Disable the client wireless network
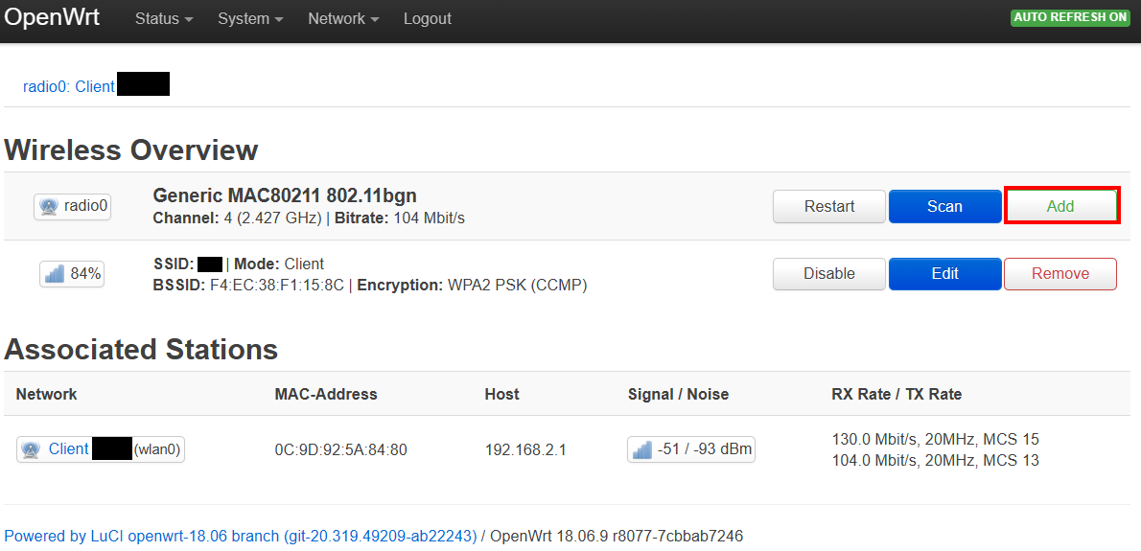Screen dimensions: 1141x551 828,274
